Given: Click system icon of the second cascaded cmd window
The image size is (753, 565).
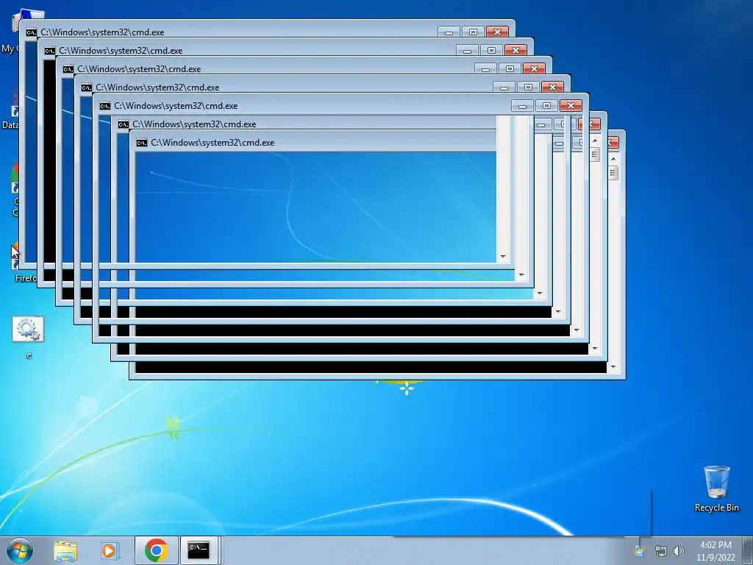Looking at the screenshot, I should [49, 51].
